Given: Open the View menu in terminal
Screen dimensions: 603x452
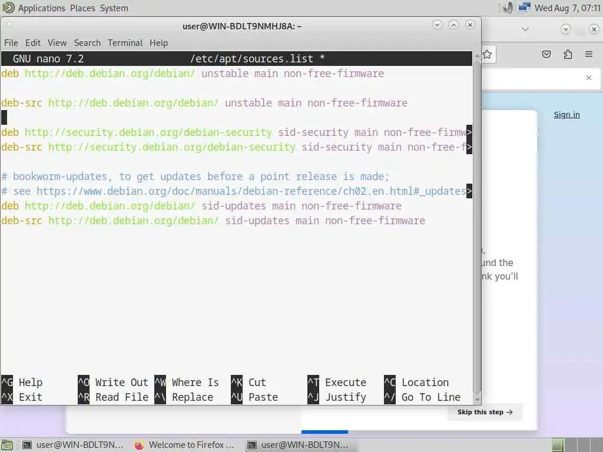Looking at the screenshot, I should pyautogui.click(x=57, y=42).
